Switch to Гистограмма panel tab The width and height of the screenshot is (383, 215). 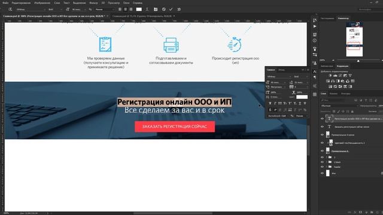click(327, 19)
